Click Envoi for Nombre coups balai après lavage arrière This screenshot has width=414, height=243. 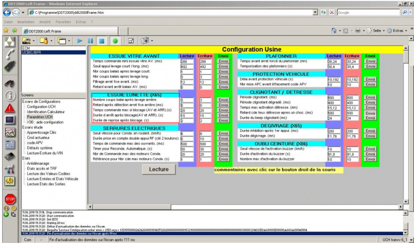pos(224,100)
